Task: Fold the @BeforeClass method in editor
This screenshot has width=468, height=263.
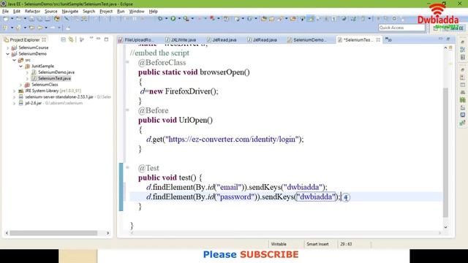Action: [127, 62]
